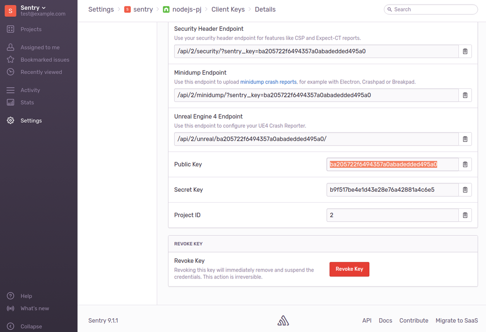This screenshot has width=486, height=332.
Task: Open the Sentry organization dropdown
Action: click(x=33, y=7)
